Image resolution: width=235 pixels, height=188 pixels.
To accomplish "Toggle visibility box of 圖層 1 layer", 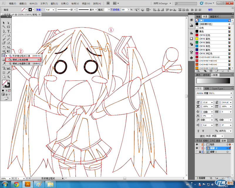I will coord(197,152).
